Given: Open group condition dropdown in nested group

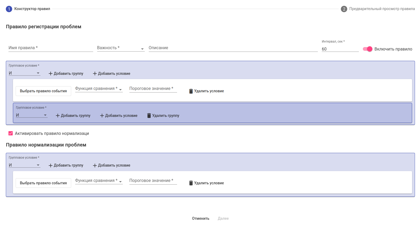Looking at the screenshot, I should pyautogui.click(x=31, y=115).
